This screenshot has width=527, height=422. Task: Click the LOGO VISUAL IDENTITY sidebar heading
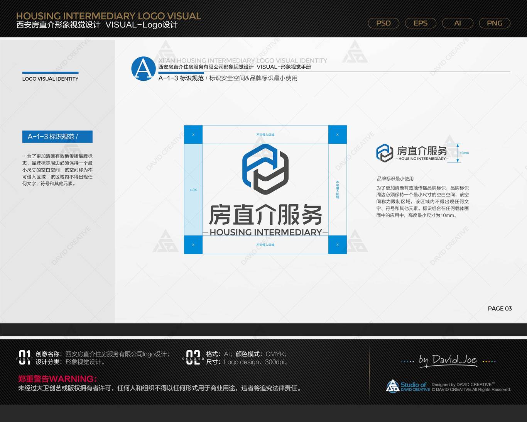50,79
